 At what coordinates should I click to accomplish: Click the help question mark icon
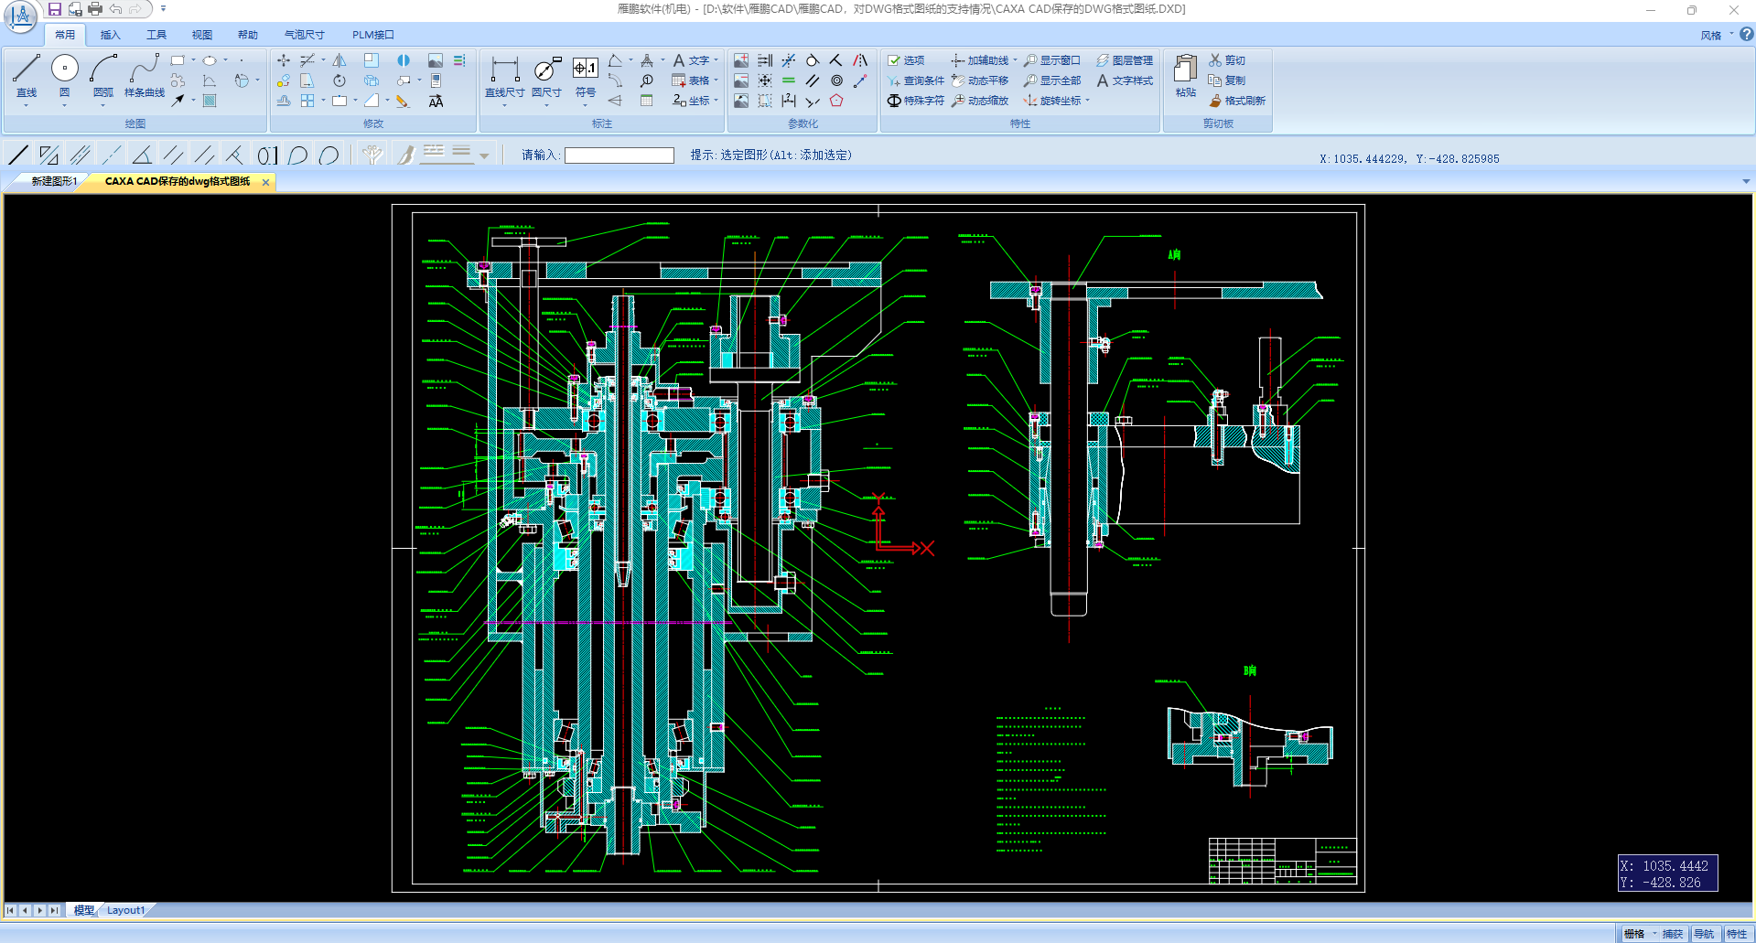coord(1747,34)
